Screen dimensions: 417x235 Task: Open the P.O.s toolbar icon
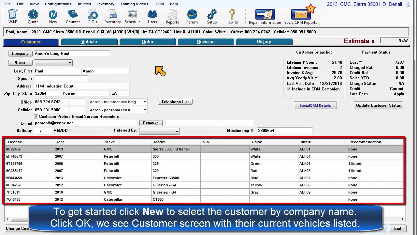[93, 16]
